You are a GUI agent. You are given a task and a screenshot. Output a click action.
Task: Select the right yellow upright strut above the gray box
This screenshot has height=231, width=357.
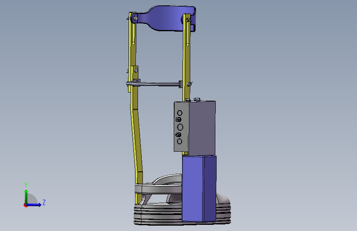point(187,57)
